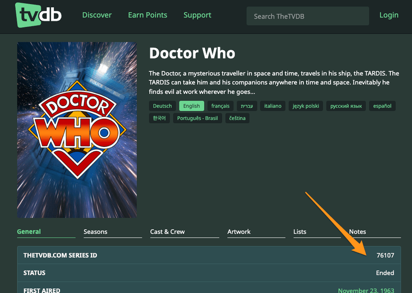Select the Português - Brasil language button

[x=198, y=118]
